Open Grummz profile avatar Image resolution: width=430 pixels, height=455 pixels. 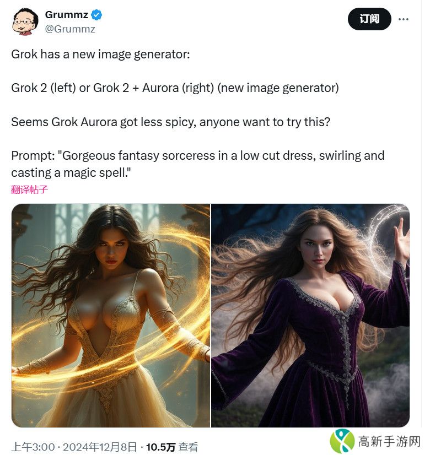pos(25,22)
